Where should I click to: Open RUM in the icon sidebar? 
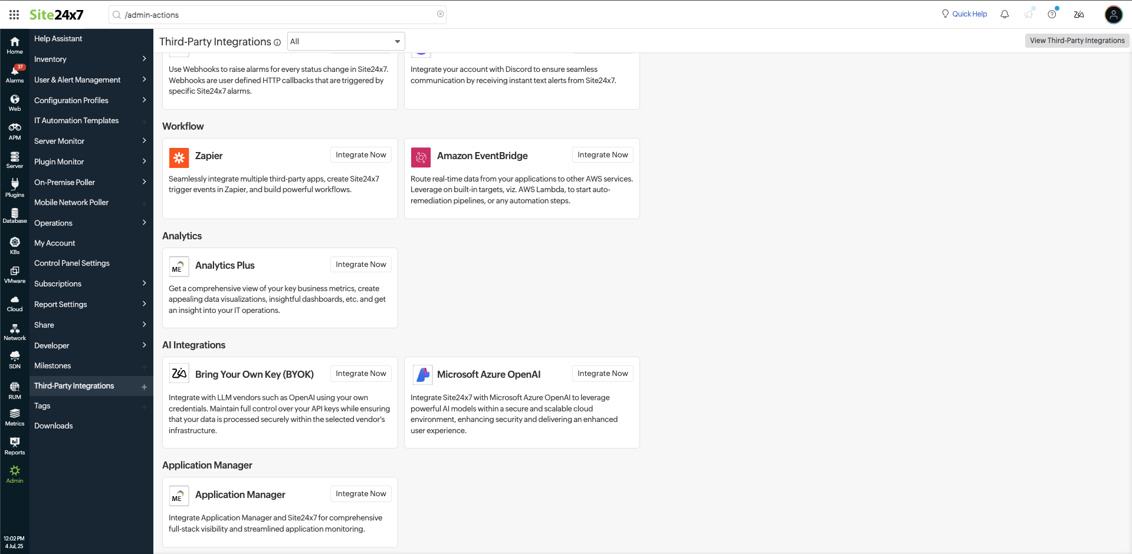pyautogui.click(x=15, y=390)
